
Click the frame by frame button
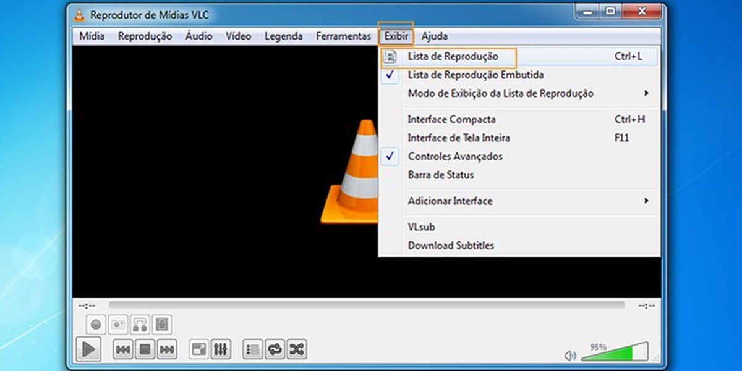pos(162,324)
